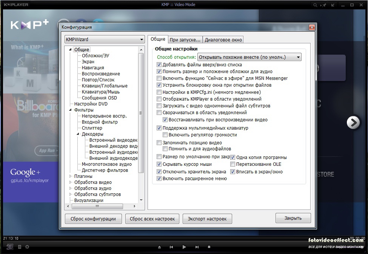Close the Конфигурация dialog with red X
Image resolution: width=368 pixels, height=254 pixels.
312,28
